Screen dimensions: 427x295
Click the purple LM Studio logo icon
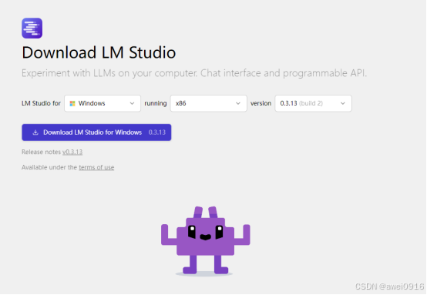click(32, 28)
